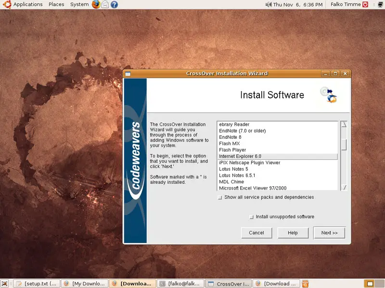Click the clock showing Thu Nov 6
This screenshot has height=288, width=385.
coord(297,4)
